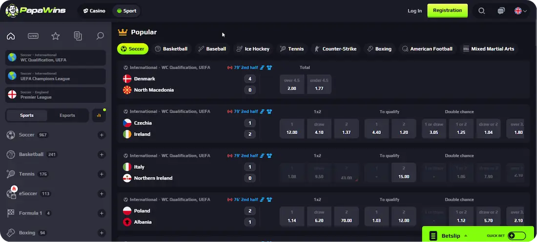Open the Casino section
The image size is (537, 242).
(x=95, y=11)
